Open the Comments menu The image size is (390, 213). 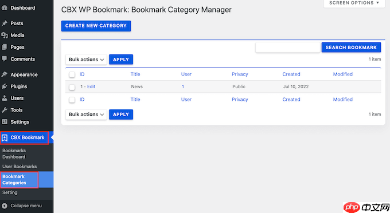point(22,59)
